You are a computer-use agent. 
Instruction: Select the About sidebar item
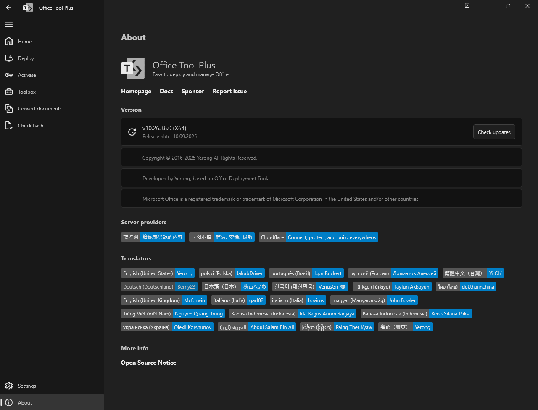[52, 402]
